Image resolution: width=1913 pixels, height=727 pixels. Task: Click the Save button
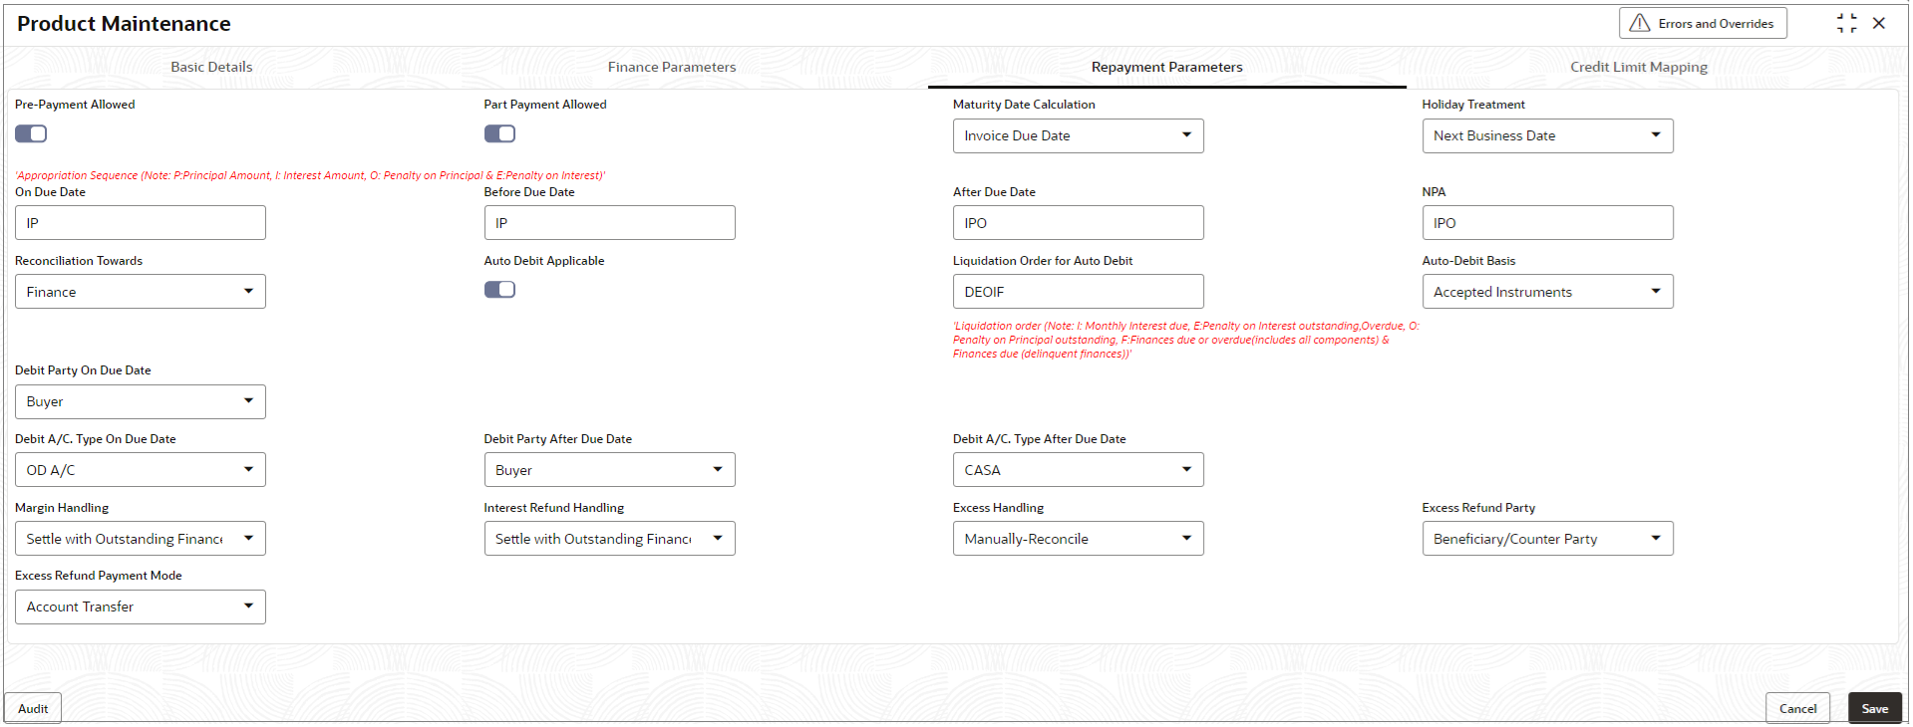(x=1874, y=708)
